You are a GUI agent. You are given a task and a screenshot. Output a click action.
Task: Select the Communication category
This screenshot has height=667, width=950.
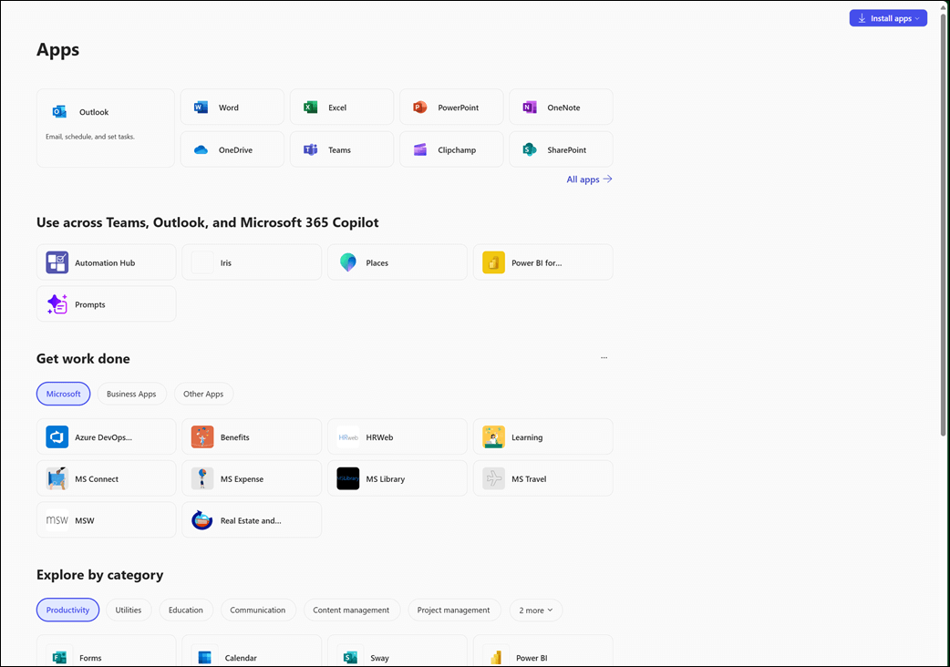(x=258, y=610)
